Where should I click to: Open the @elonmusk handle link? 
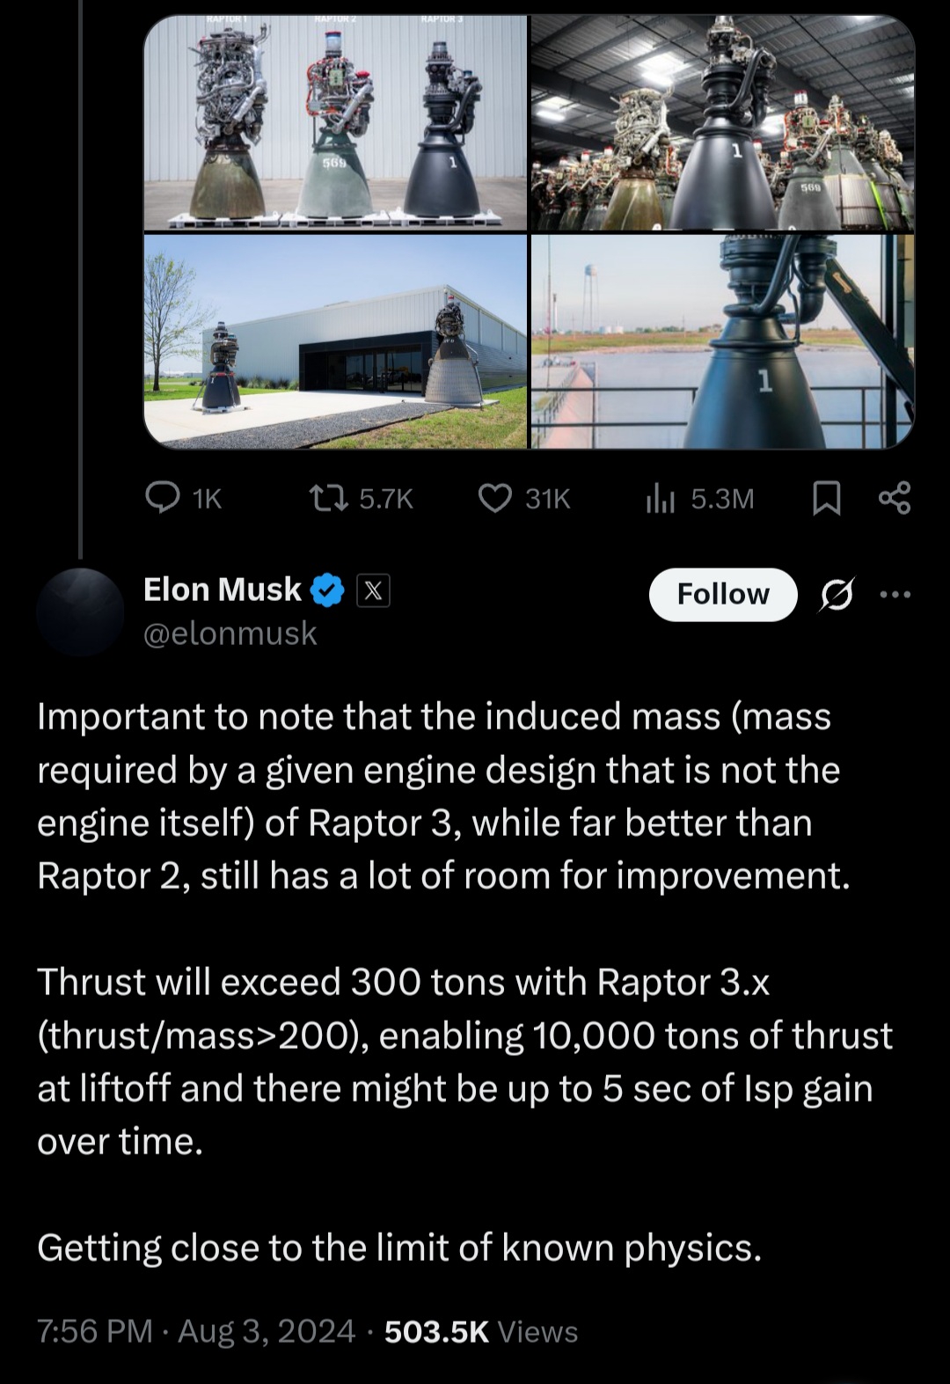[x=230, y=633]
